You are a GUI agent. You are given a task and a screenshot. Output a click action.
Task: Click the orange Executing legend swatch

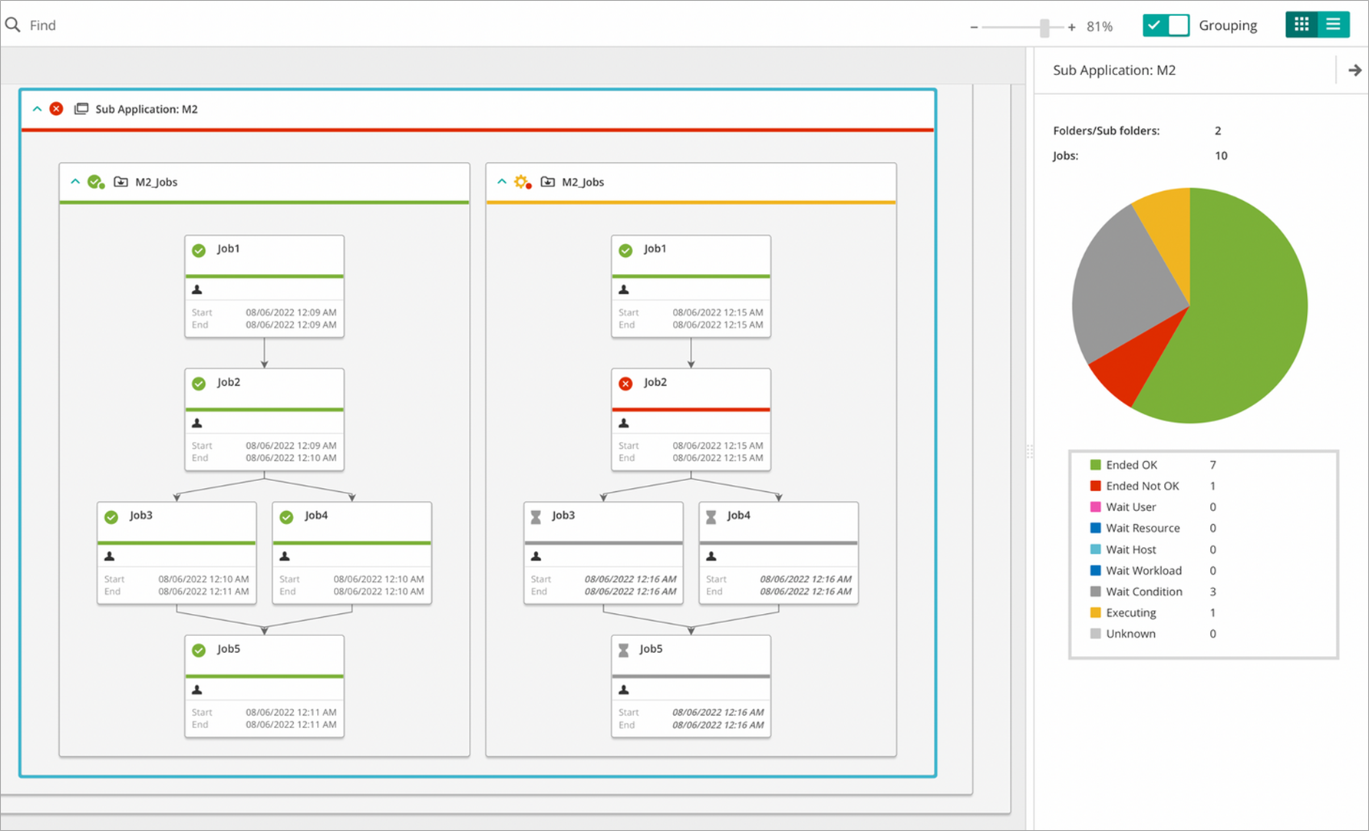(1096, 612)
